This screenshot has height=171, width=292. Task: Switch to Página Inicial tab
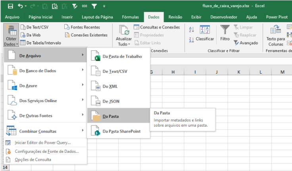tap(40, 17)
